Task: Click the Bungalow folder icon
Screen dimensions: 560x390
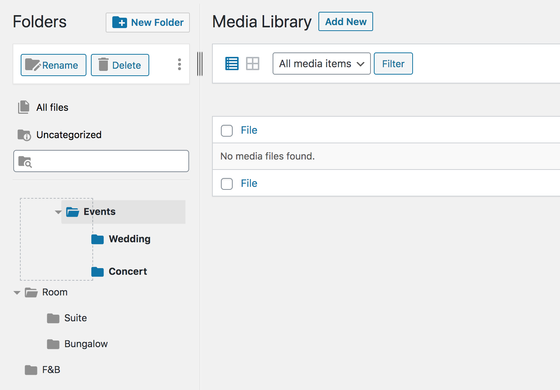Action: [x=53, y=344]
